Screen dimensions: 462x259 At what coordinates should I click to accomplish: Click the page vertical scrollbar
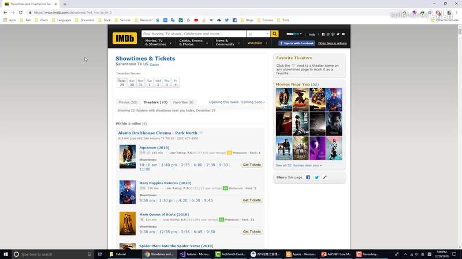click(460, 137)
